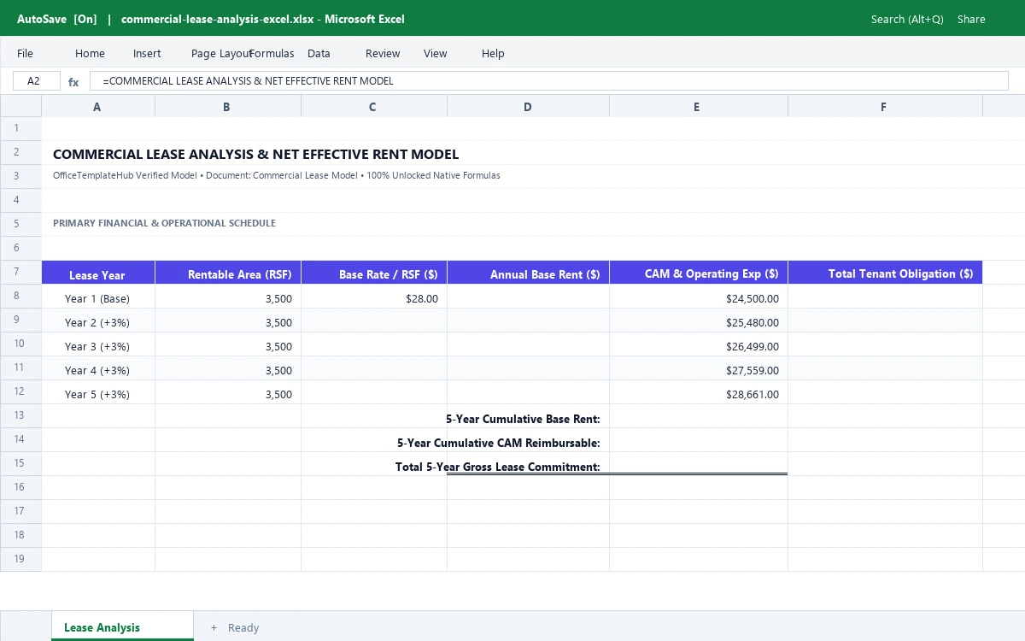Image resolution: width=1025 pixels, height=641 pixels.
Task: Click the Total Tenant Obligation ($) header
Action: tap(885, 273)
